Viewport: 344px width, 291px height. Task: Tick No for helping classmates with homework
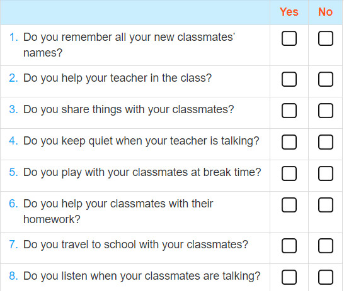coord(326,205)
